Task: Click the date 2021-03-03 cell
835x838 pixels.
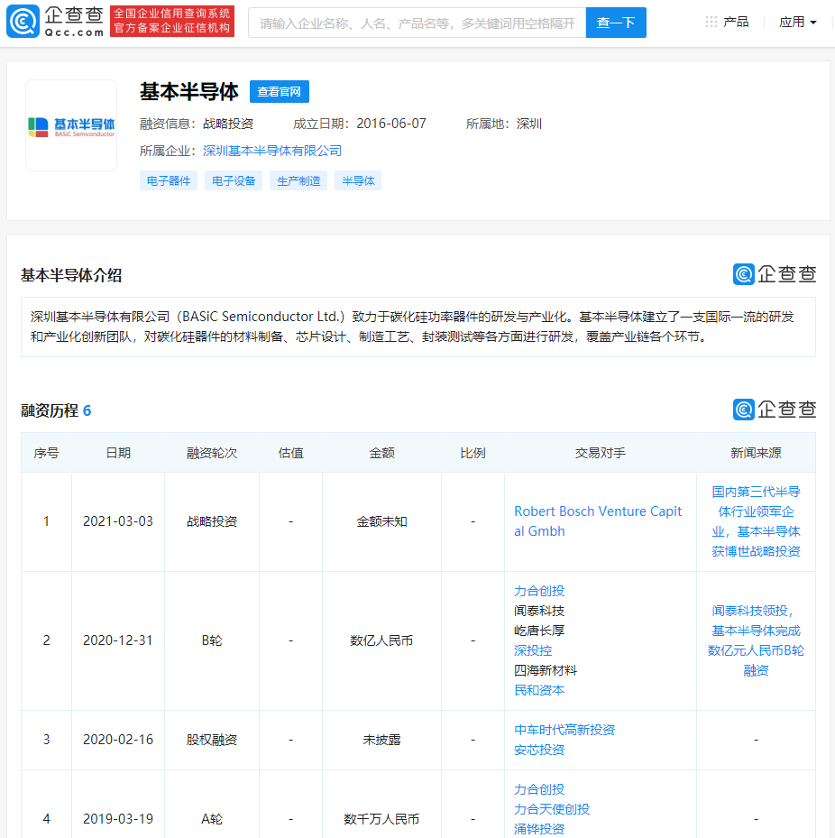Action: [x=118, y=521]
